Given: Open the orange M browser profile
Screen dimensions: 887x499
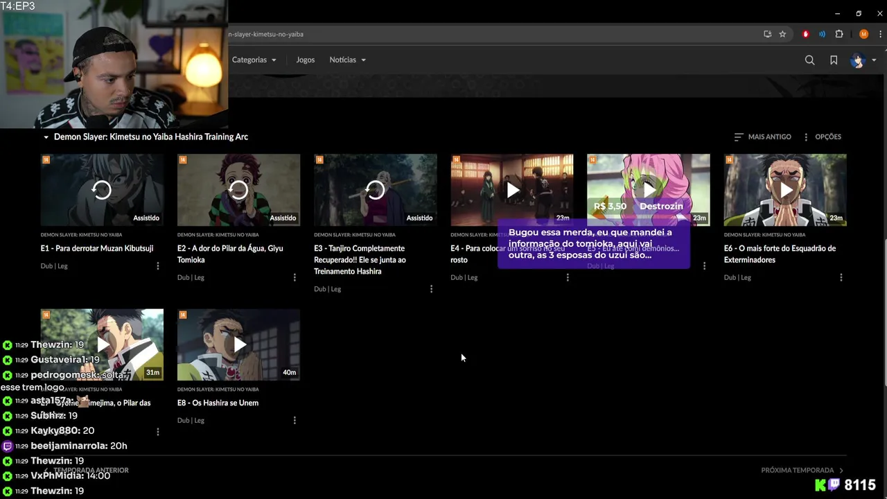Looking at the screenshot, I should coord(863,34).
